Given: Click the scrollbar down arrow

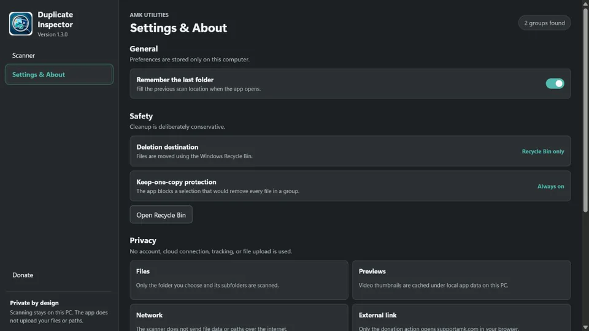Looking at the screenshot, I should coord(585,327).
